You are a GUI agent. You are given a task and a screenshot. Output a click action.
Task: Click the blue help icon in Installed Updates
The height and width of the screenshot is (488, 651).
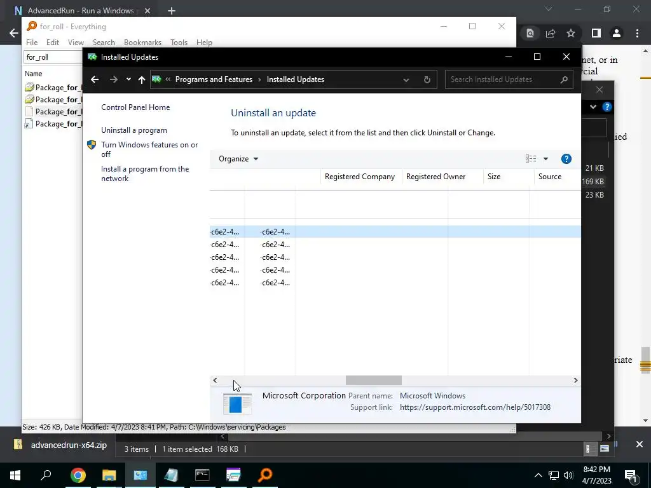[566, 158]
